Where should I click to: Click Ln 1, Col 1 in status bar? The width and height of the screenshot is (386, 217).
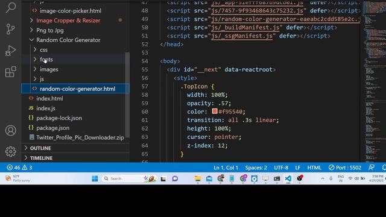coord(226,168)
